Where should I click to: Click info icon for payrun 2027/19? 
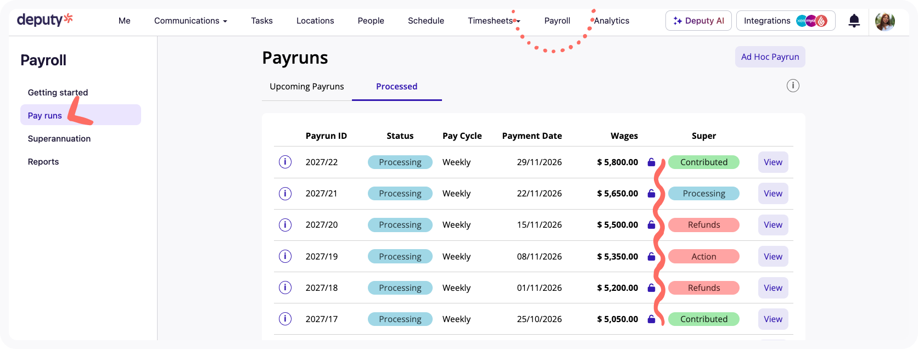point(285,256)
